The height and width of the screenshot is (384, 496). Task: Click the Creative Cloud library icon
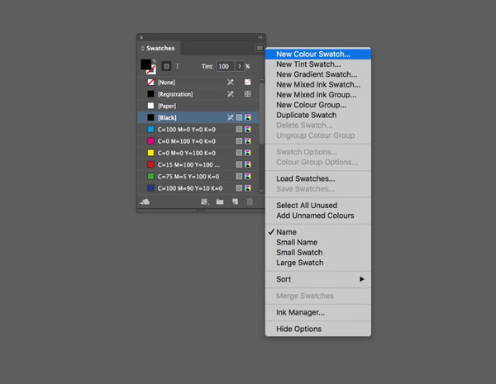point(145,201)
